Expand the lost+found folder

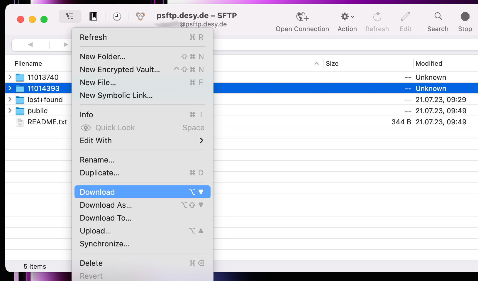click(x=10, y=99)
